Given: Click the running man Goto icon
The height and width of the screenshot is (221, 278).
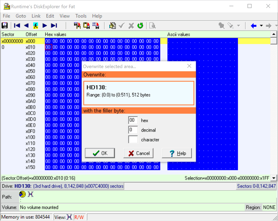Looking at the screenshot, I should coord(35,26).
